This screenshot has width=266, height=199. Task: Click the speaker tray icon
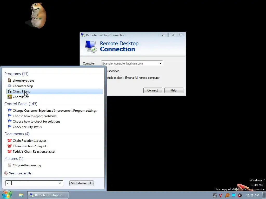pos(240,195)
